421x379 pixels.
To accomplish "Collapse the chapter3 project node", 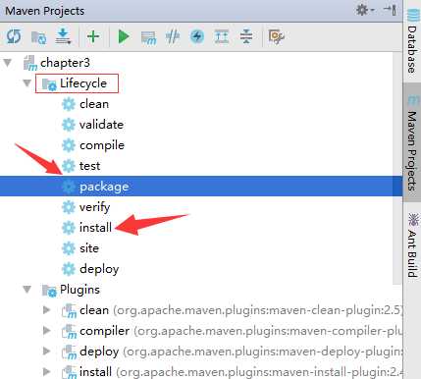I will [8, 63].
